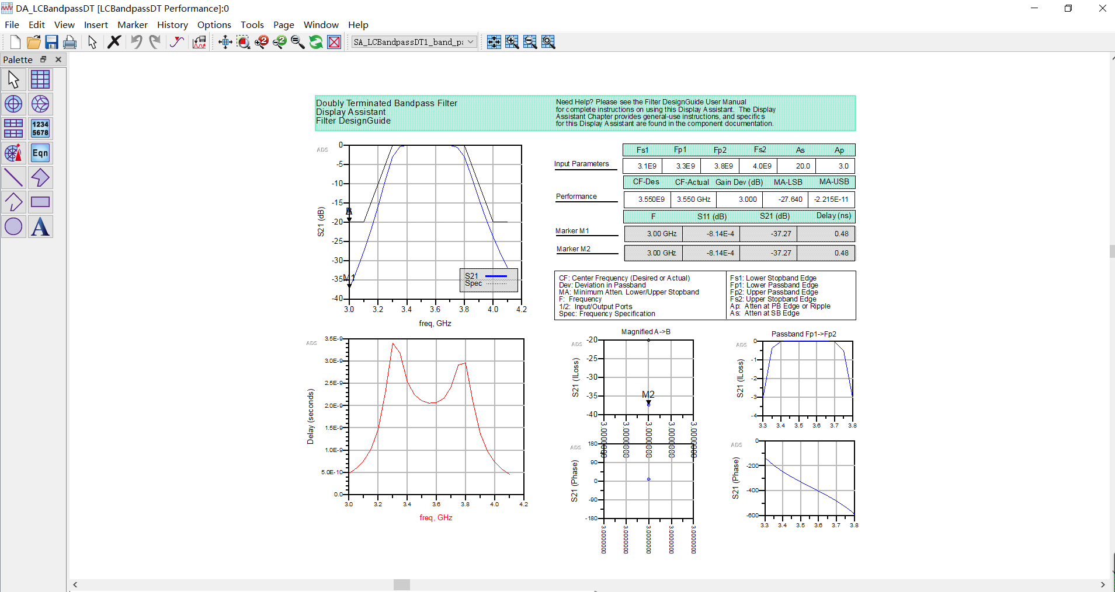Undock the Palette panel
The width and height of the screenshot is (1115, 592).
43,59
